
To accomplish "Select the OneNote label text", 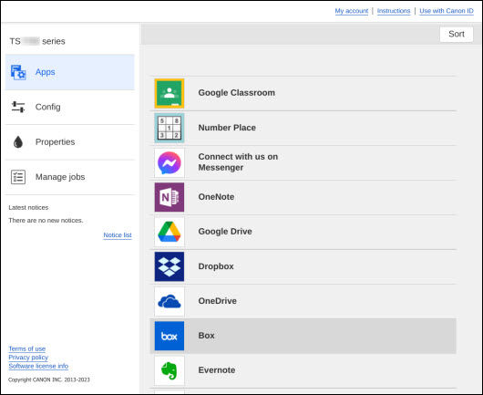I will click(x=216, y=197).
